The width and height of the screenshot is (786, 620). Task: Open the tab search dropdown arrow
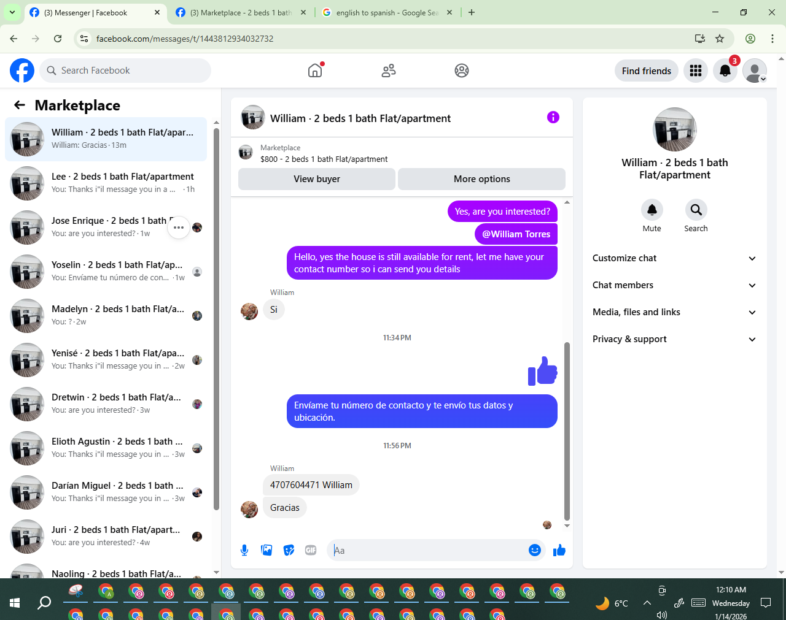tap(12, 12)
